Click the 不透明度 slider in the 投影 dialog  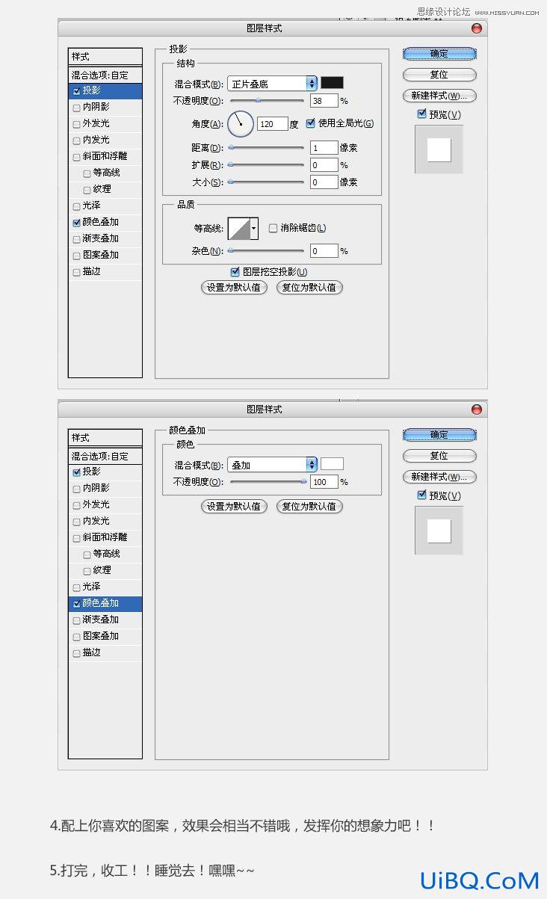point(267,100)
